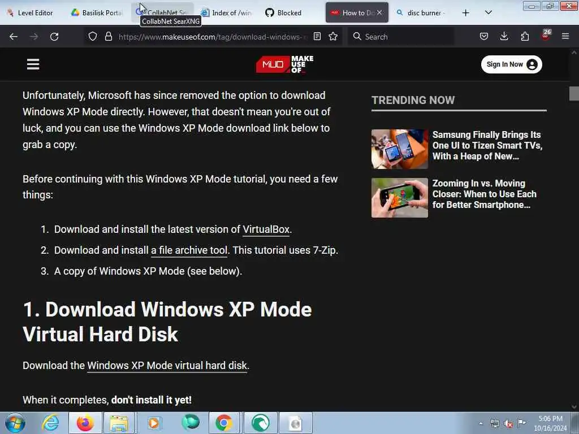The image size is (579, 434).
Task: Open the extensions puzzle icon
Action: 525,37
